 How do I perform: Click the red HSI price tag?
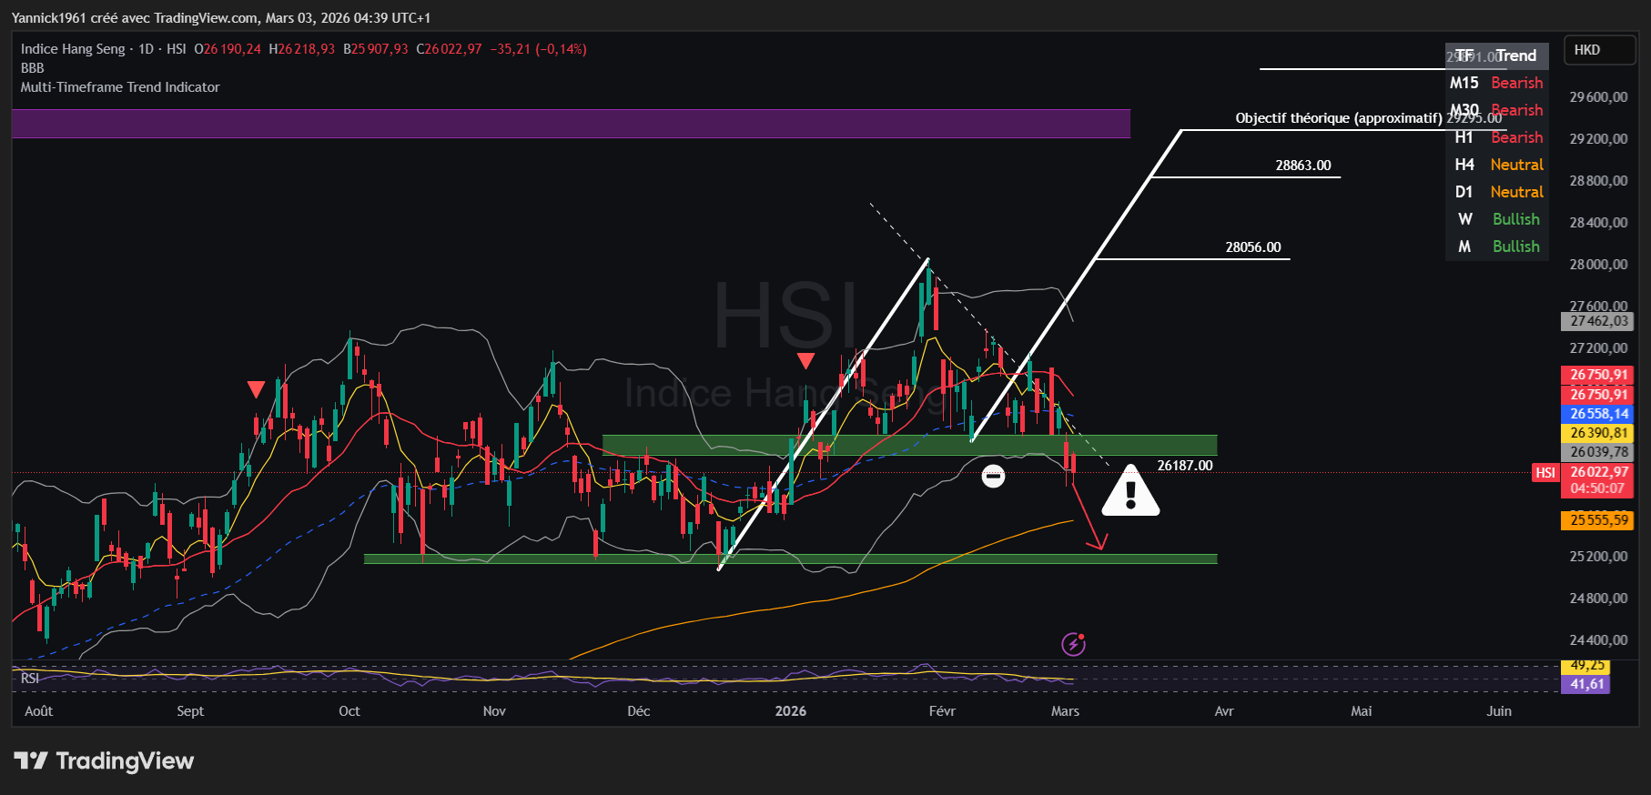[1545, 472]
